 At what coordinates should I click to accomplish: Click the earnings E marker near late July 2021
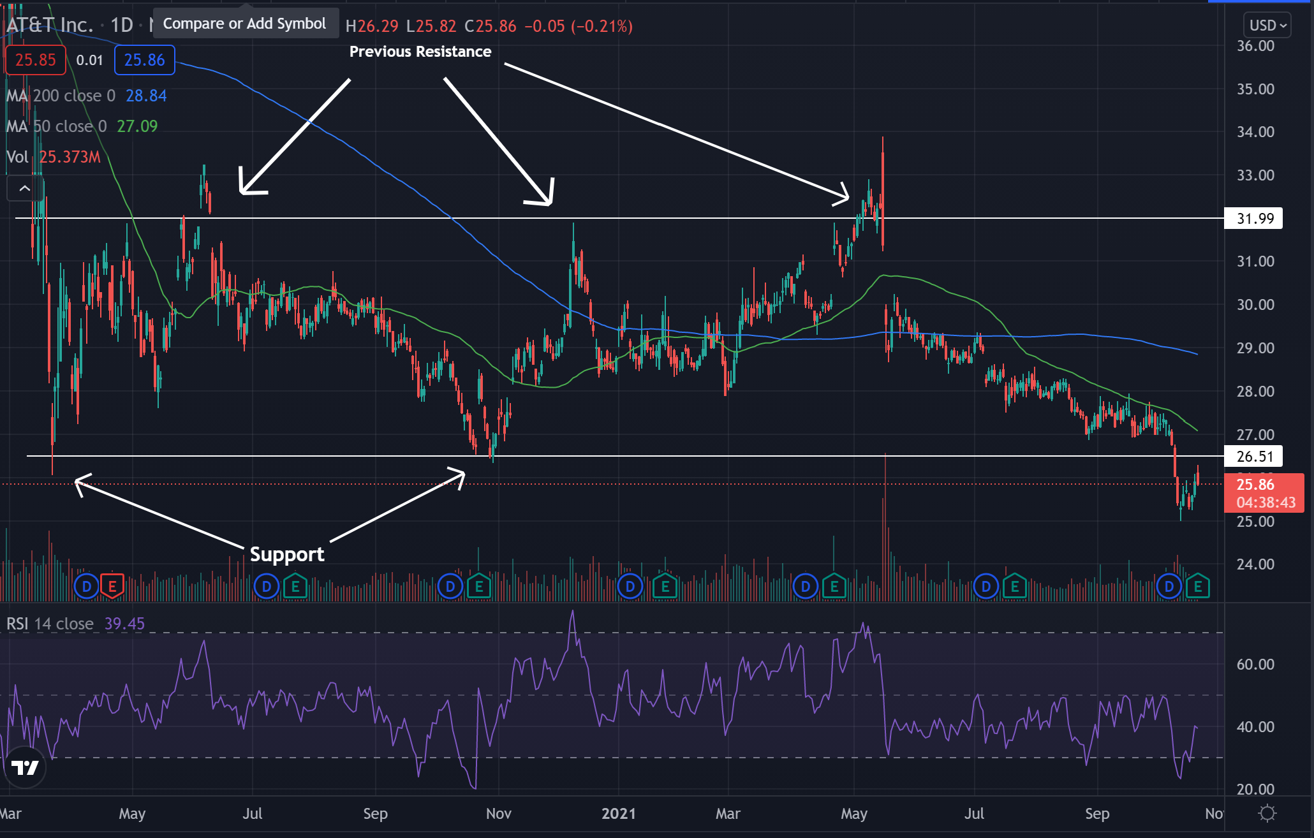click(x=1015, y=586)
